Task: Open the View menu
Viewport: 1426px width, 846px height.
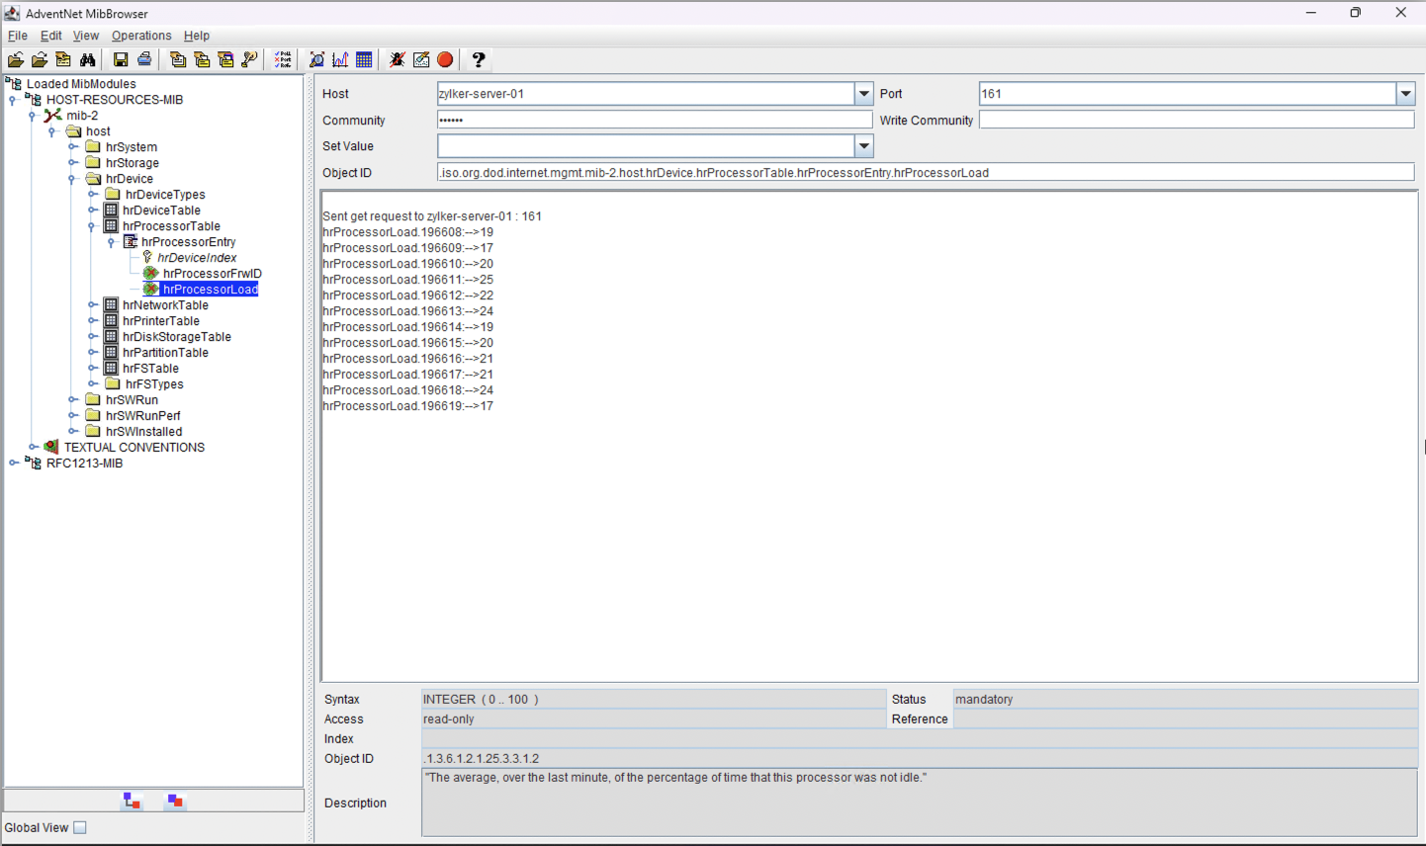Action: 86,36
